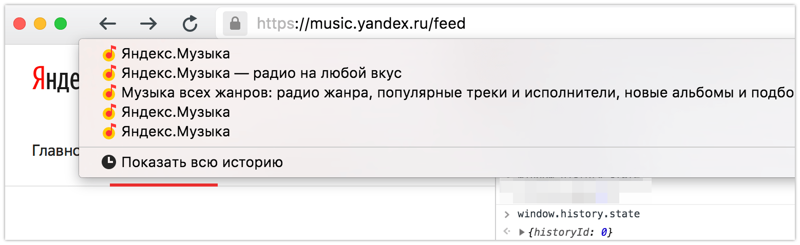Viewport: 800px width, 245px height.
Task: Open 'Яндекс.Музыка — радио на любой вкус' entry
Action: click(261, 73)
